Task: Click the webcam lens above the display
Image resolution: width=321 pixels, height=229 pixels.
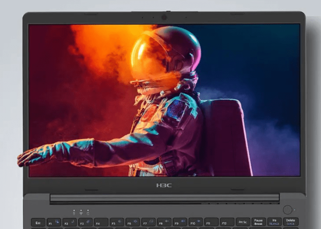Action: [164, 18]
